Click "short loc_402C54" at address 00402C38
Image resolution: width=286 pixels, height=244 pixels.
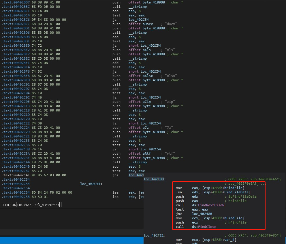click(145, 149)
